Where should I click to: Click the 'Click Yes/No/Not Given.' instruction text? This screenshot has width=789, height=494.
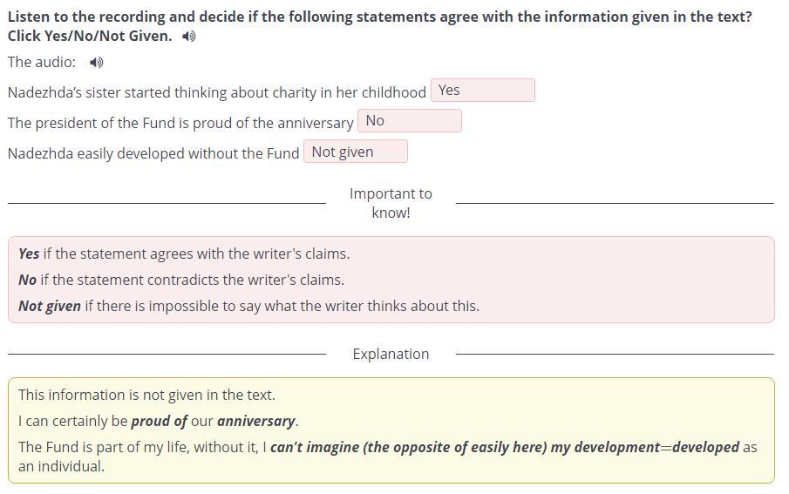click(x=90, y=36)
